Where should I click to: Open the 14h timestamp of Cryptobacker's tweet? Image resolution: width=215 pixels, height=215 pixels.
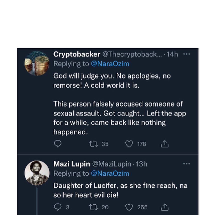[x=172, y=54]
